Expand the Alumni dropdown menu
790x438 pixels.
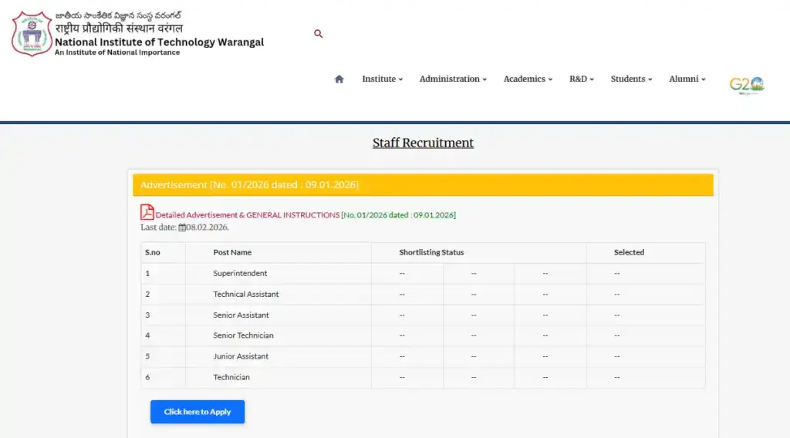point(687,79)
